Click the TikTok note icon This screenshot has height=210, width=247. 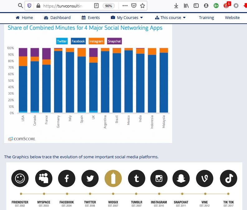point(229,178)
